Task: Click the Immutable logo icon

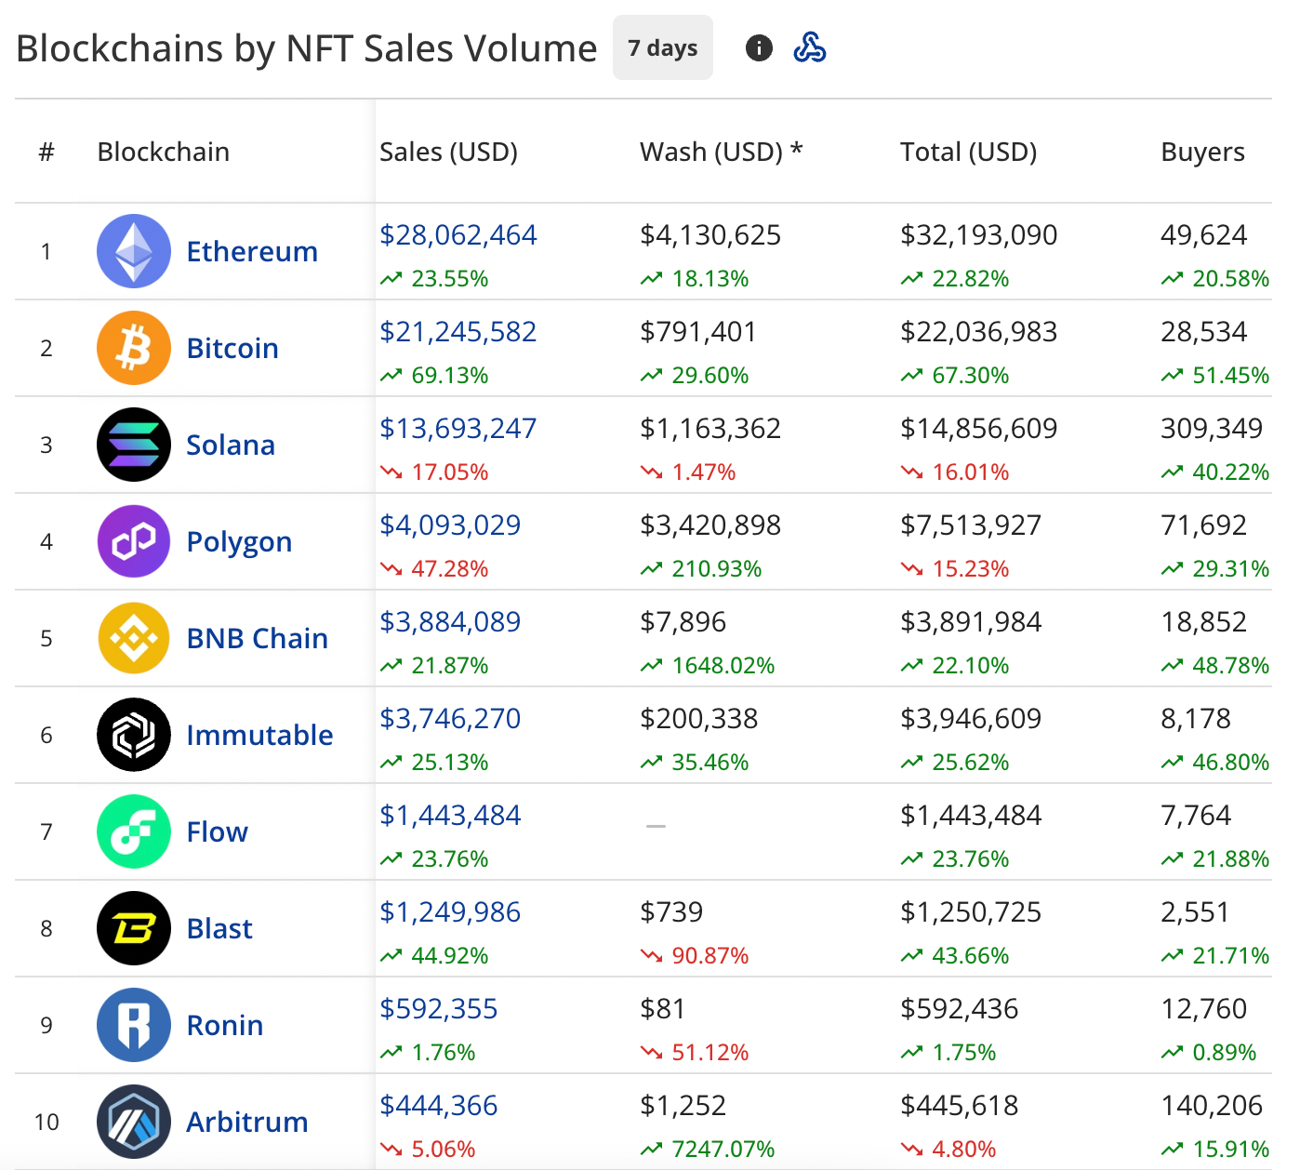Action: pos(134,735)
